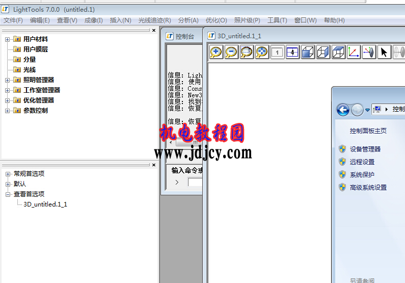Click the 3D_untitled.1_1 window LT icon
The width and height of the screenshot is (405, 283).
tap(211, 36)
